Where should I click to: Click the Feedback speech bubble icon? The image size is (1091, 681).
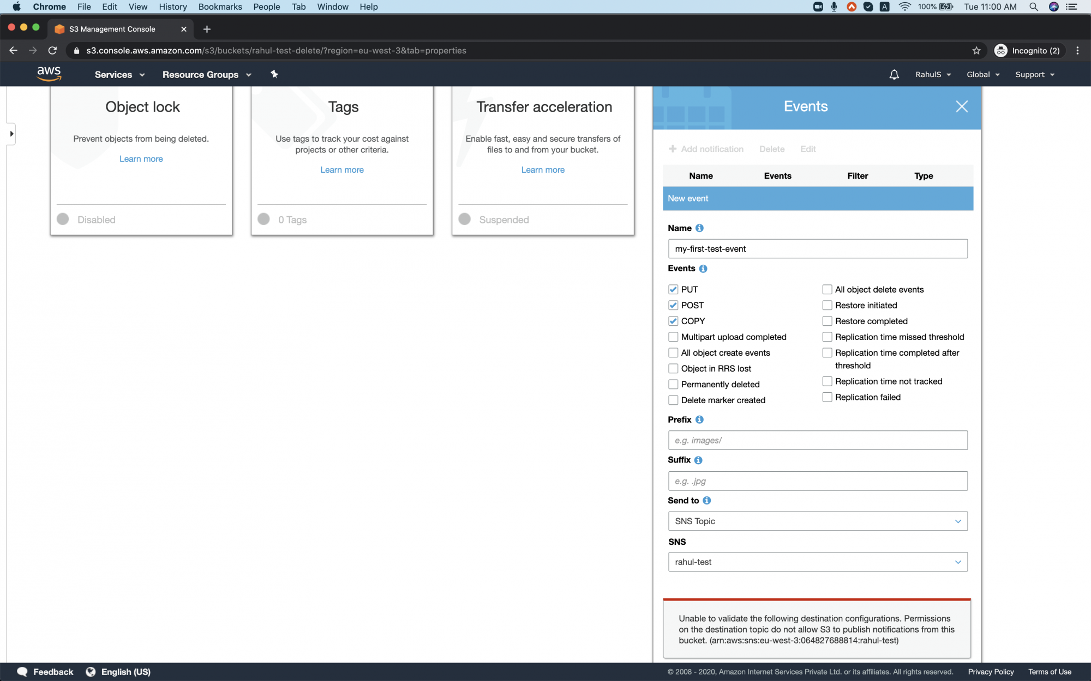point(22,671)
